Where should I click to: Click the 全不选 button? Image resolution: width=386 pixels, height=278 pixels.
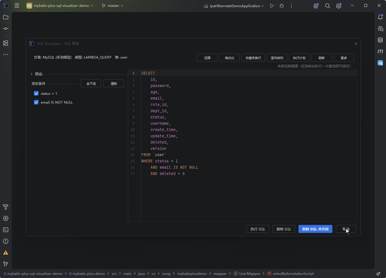point(91,83)
